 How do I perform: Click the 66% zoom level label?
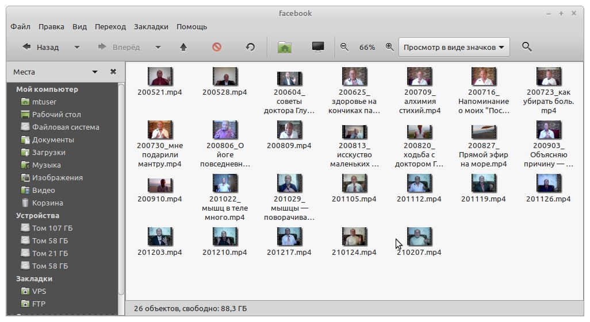tap(367, 47)
